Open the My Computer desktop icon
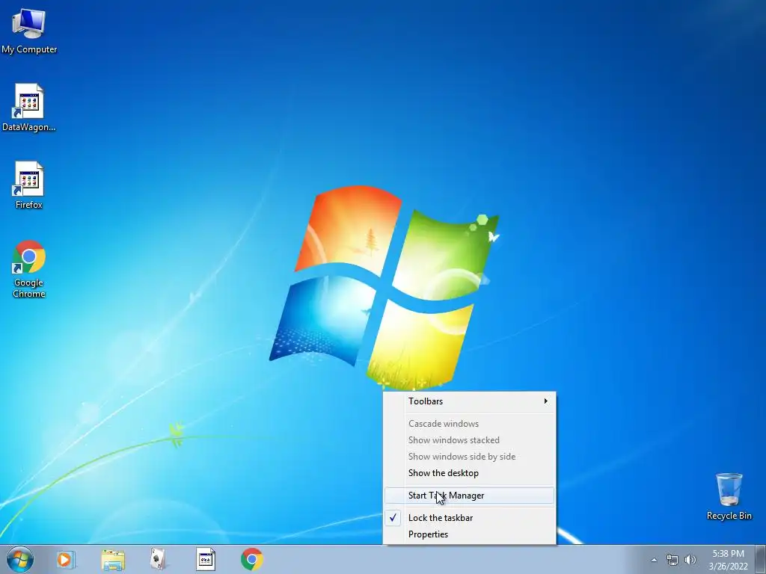 [29, 31]
